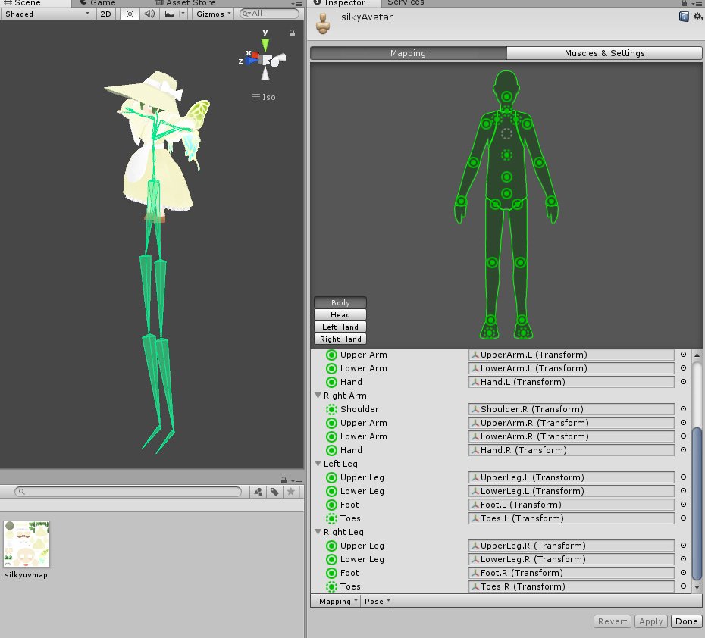Open the Mapping dropdown at bottom
705x638 pixels.
click(x=337, y=601)
